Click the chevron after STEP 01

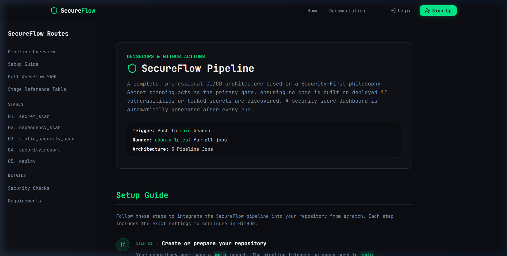tap(157, 243)
